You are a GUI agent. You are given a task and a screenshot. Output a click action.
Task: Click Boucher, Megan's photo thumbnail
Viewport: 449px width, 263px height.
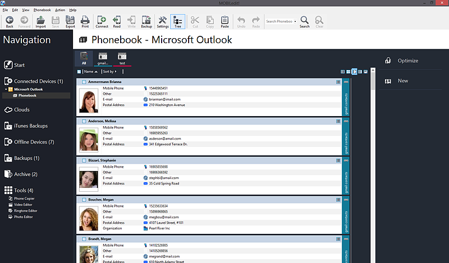pos(89,218)
